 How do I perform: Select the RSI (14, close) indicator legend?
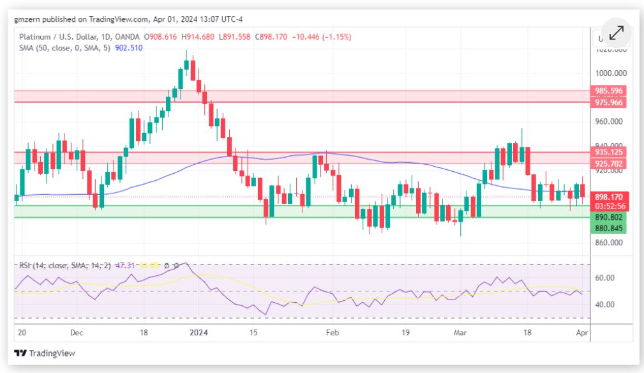click(52, 265)
